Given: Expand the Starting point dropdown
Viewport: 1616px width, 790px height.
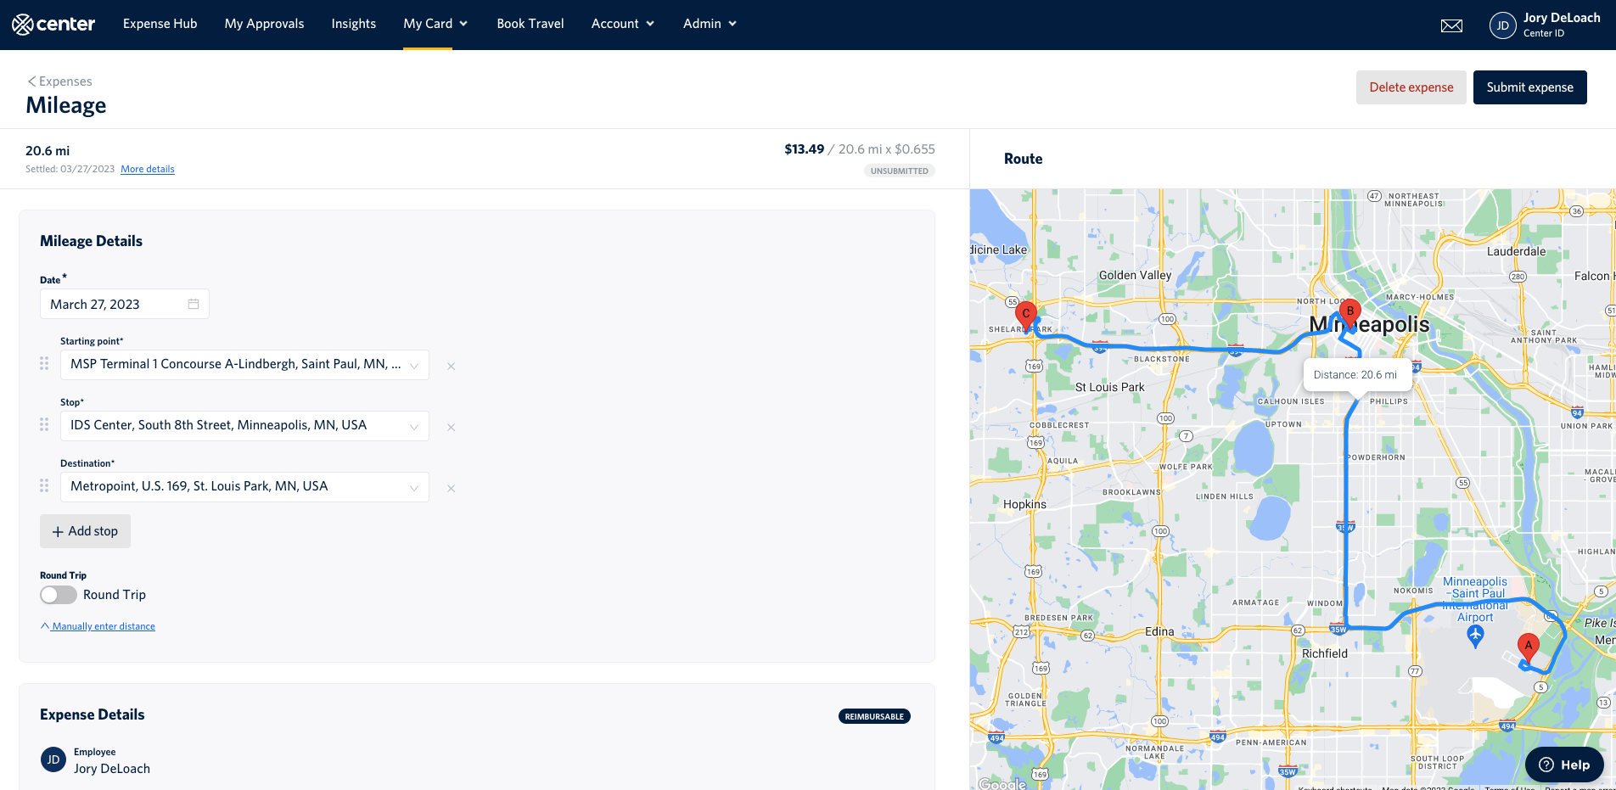Looking at the screenshot, I should click(x=414, y=366).
